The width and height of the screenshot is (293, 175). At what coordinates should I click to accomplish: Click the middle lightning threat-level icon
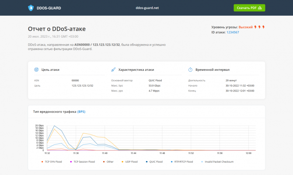260,27
